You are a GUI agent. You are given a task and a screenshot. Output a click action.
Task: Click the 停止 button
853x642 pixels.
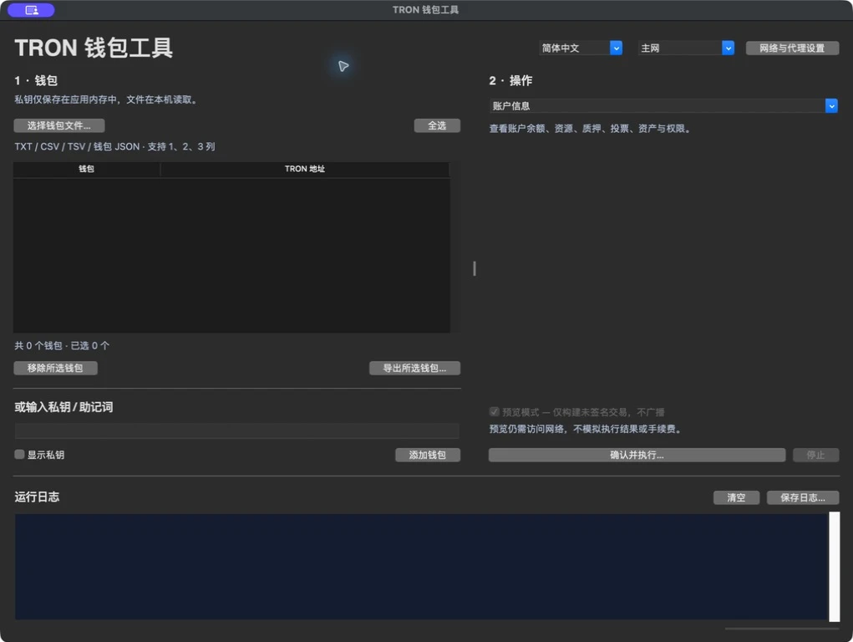815,455
